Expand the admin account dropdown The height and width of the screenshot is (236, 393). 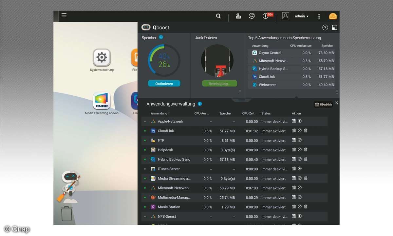(302, 16)
